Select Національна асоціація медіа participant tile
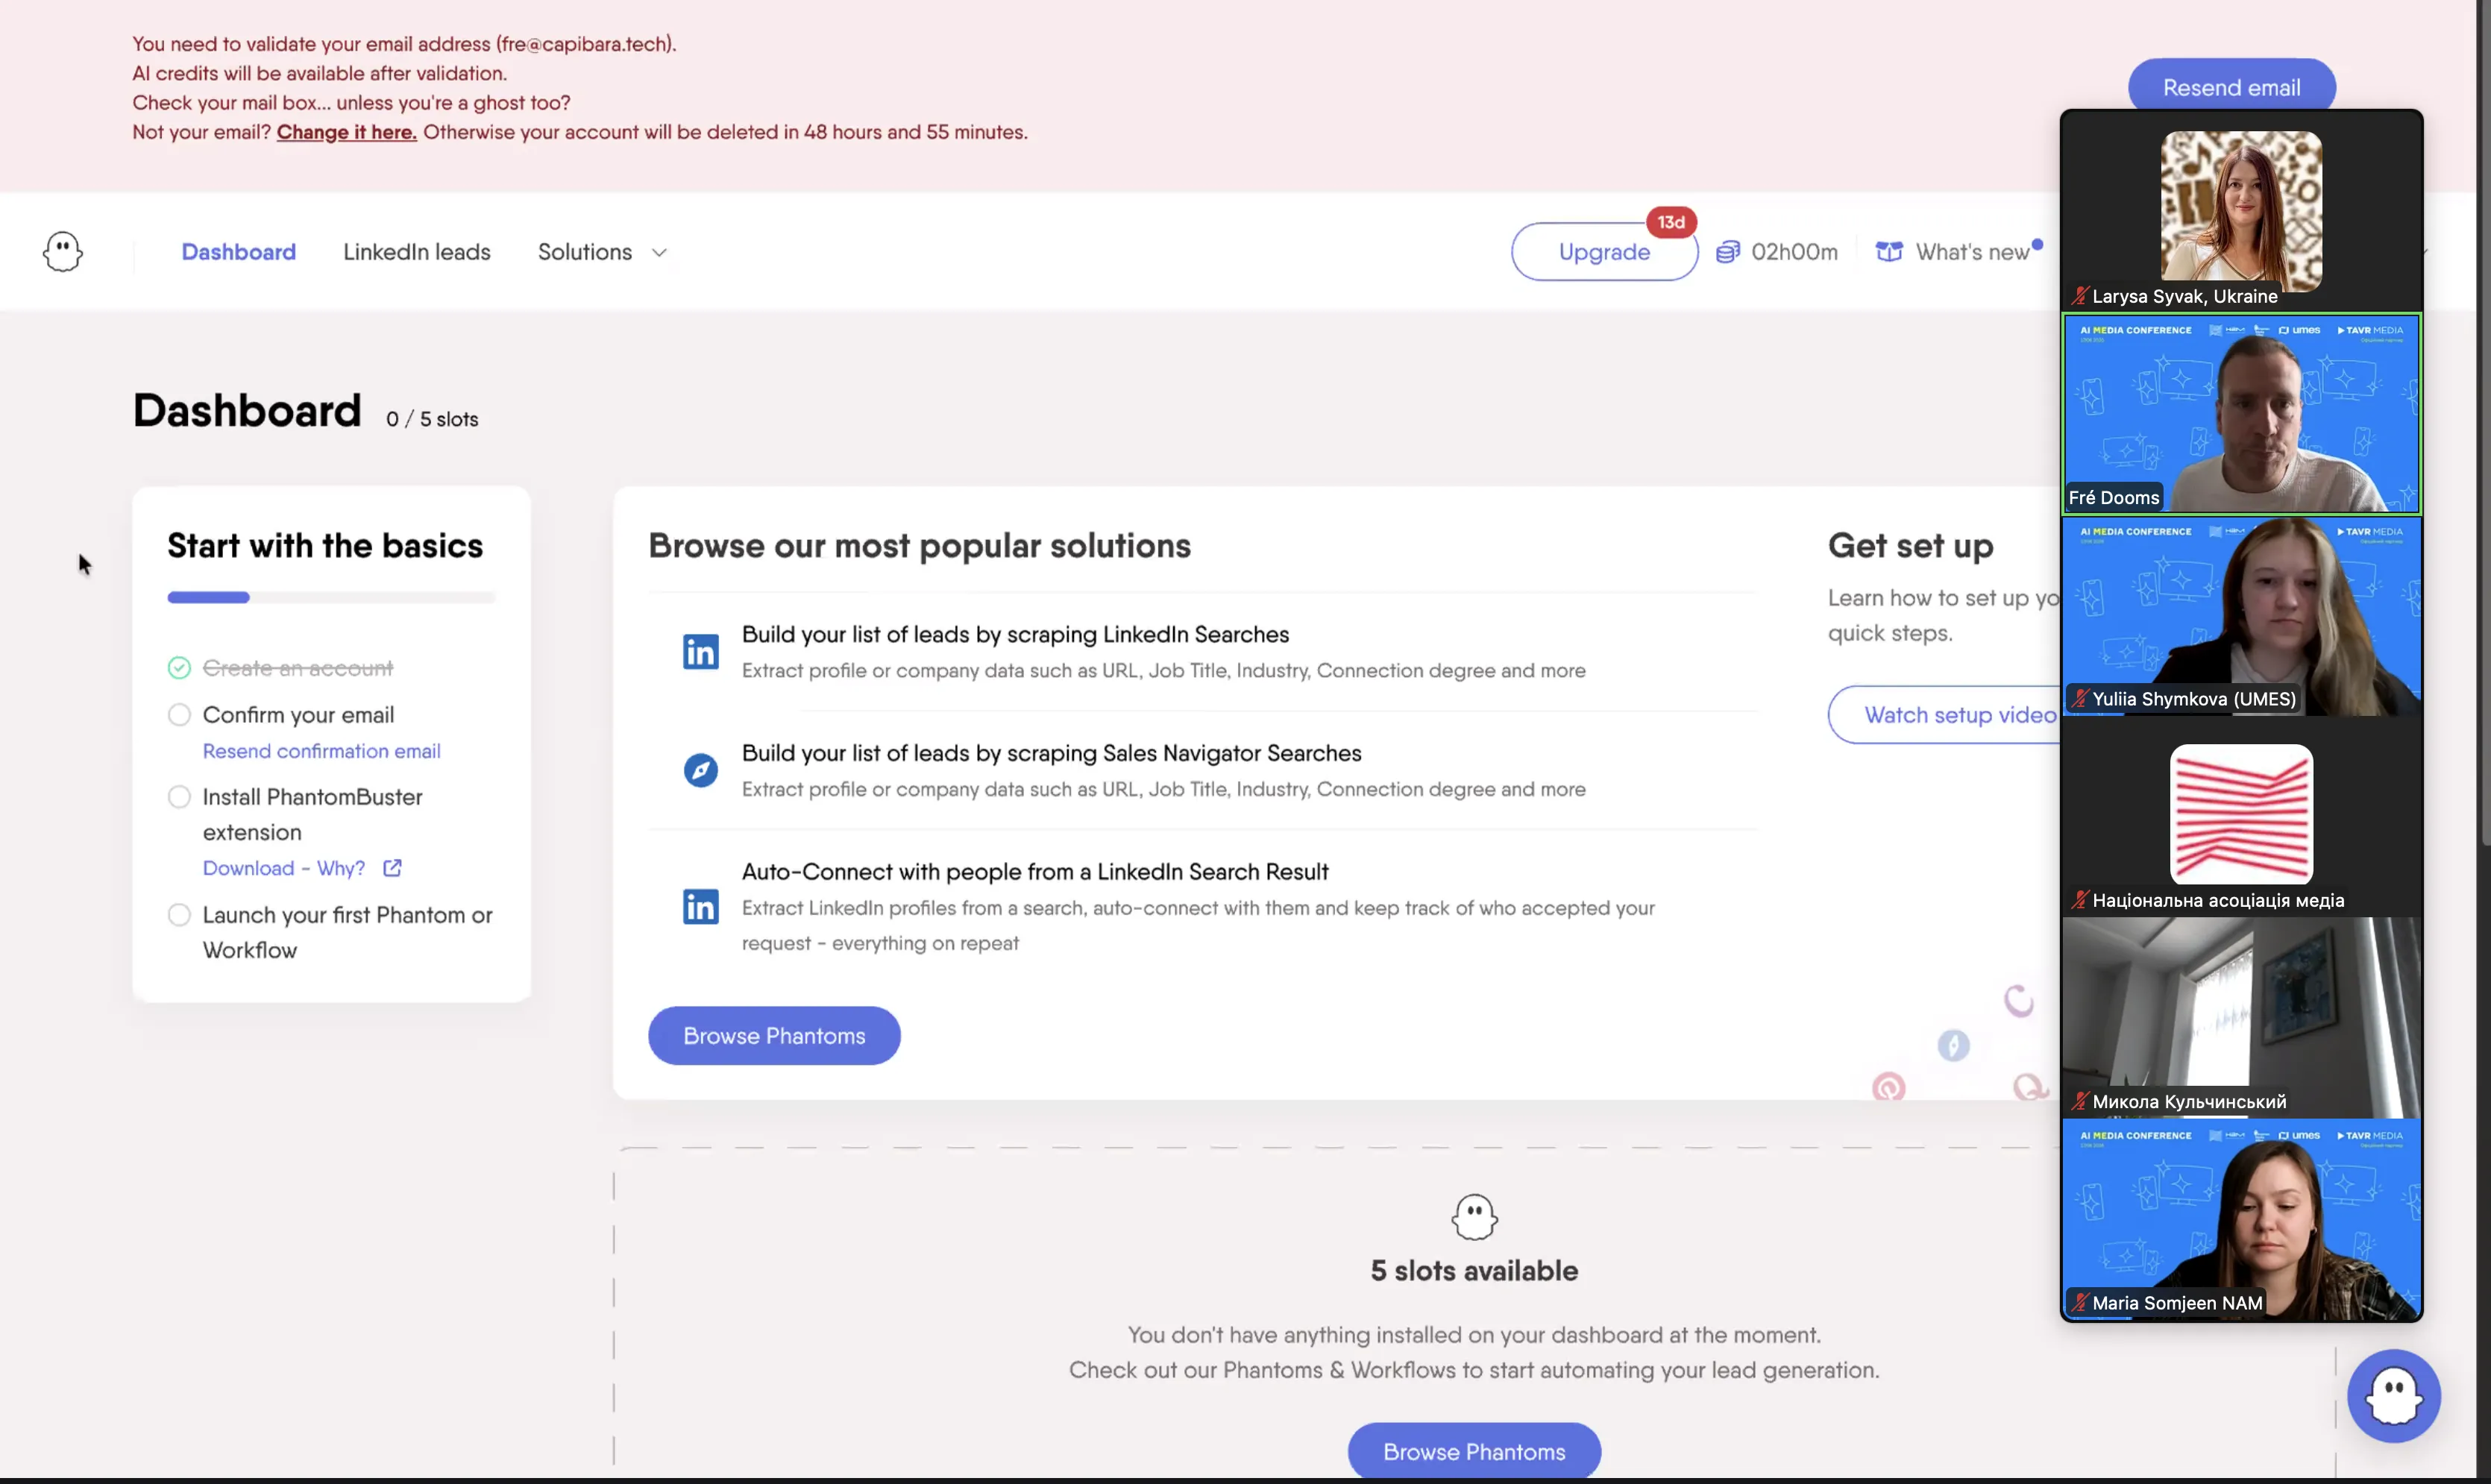 click(2241, 816)
